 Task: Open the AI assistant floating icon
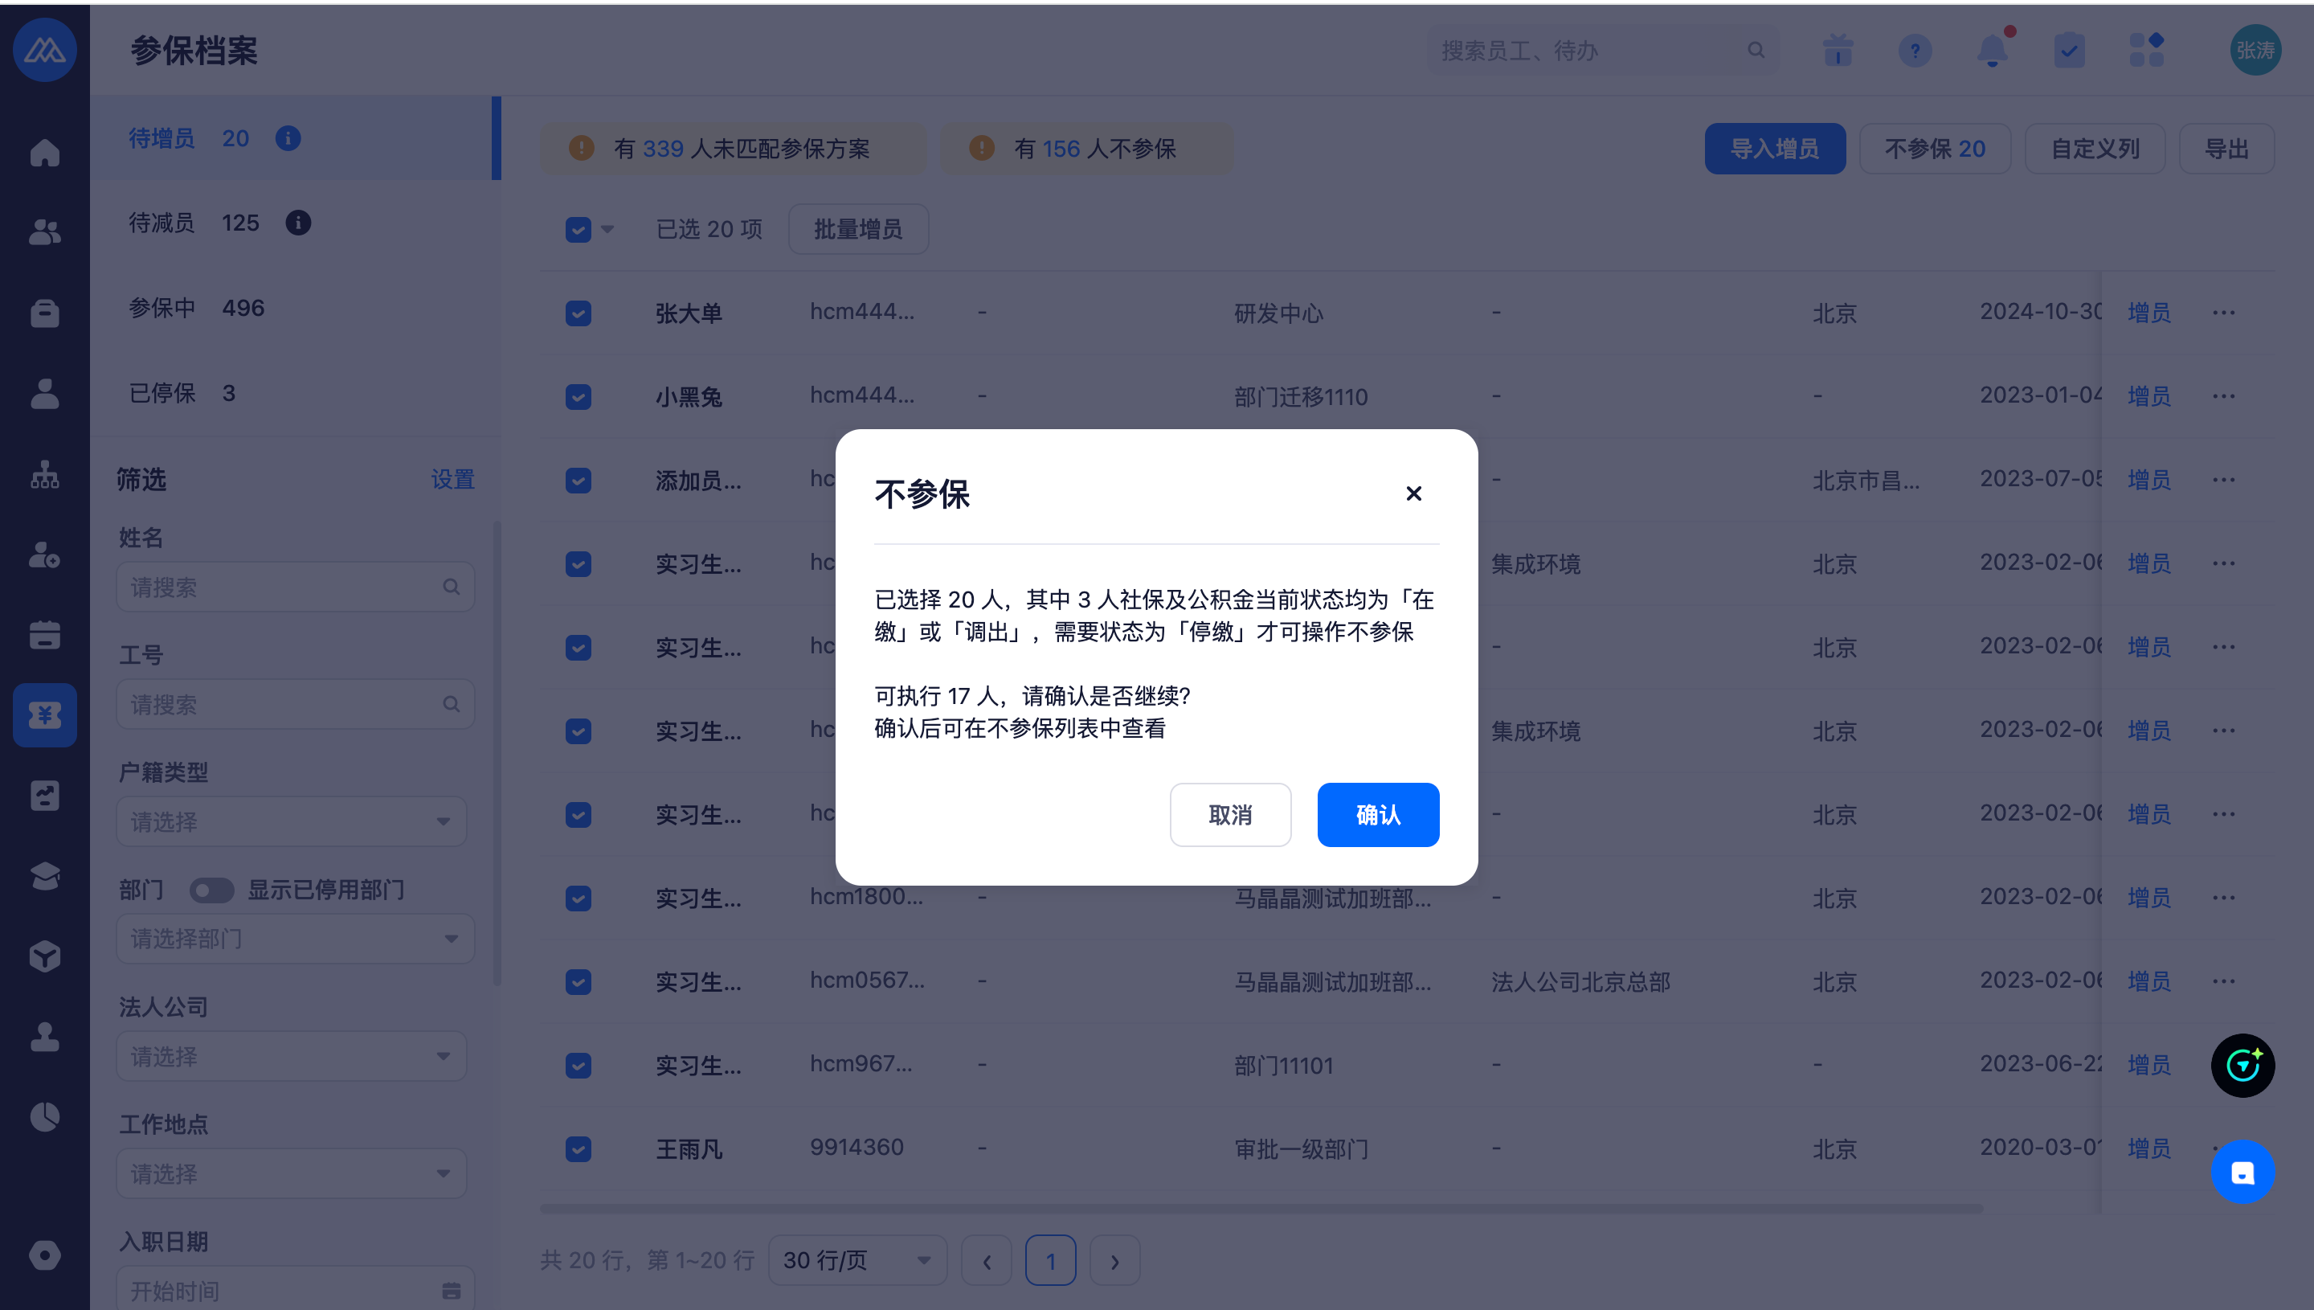coord(2242,1065)
